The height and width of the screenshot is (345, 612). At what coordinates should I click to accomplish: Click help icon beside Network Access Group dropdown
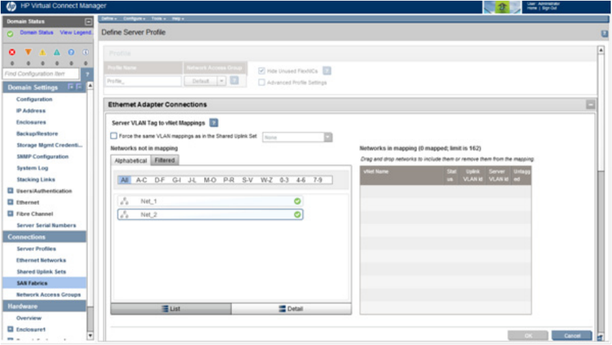[234, 81]
